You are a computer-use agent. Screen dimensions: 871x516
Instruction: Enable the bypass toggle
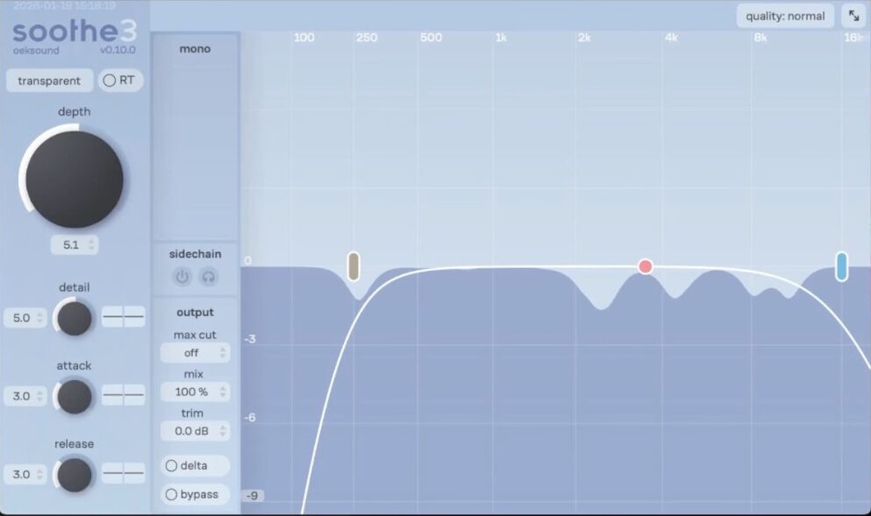point(195,494)
